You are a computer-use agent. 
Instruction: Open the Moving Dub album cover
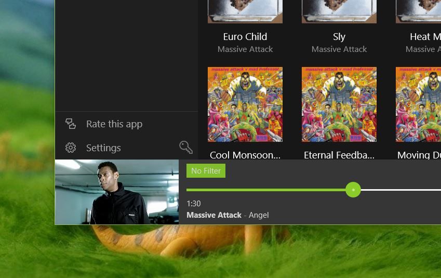(x=418, y=104)
